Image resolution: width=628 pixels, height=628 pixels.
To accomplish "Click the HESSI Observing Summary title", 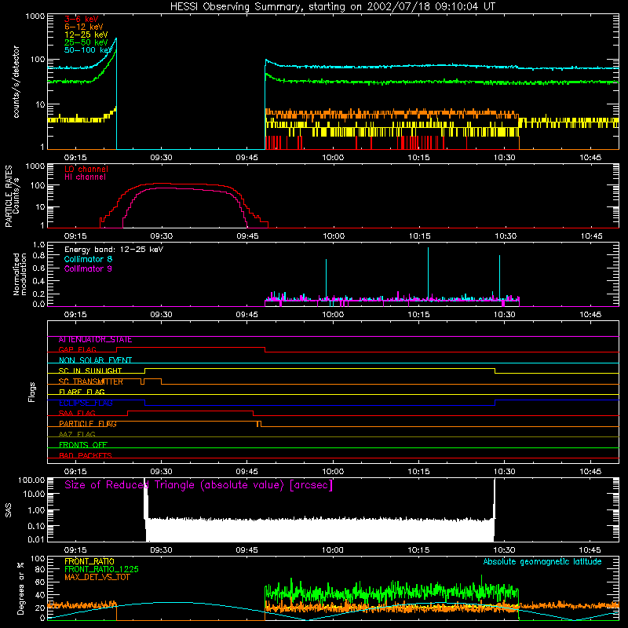I will click(333, 7).
